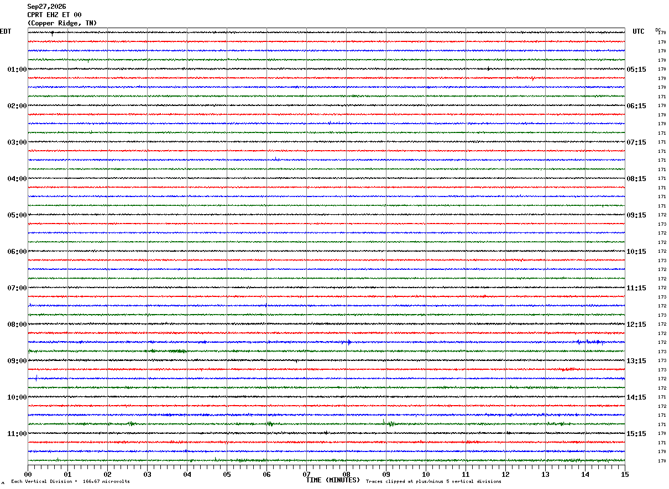Click the blue spike after the 09:00 row
The height and width of the screenshot is (489, 669).
click(x=36, y=378)
